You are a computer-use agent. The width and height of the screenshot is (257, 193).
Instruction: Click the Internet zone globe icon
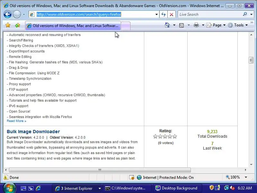pyautogui.click(x=139, y=178)
